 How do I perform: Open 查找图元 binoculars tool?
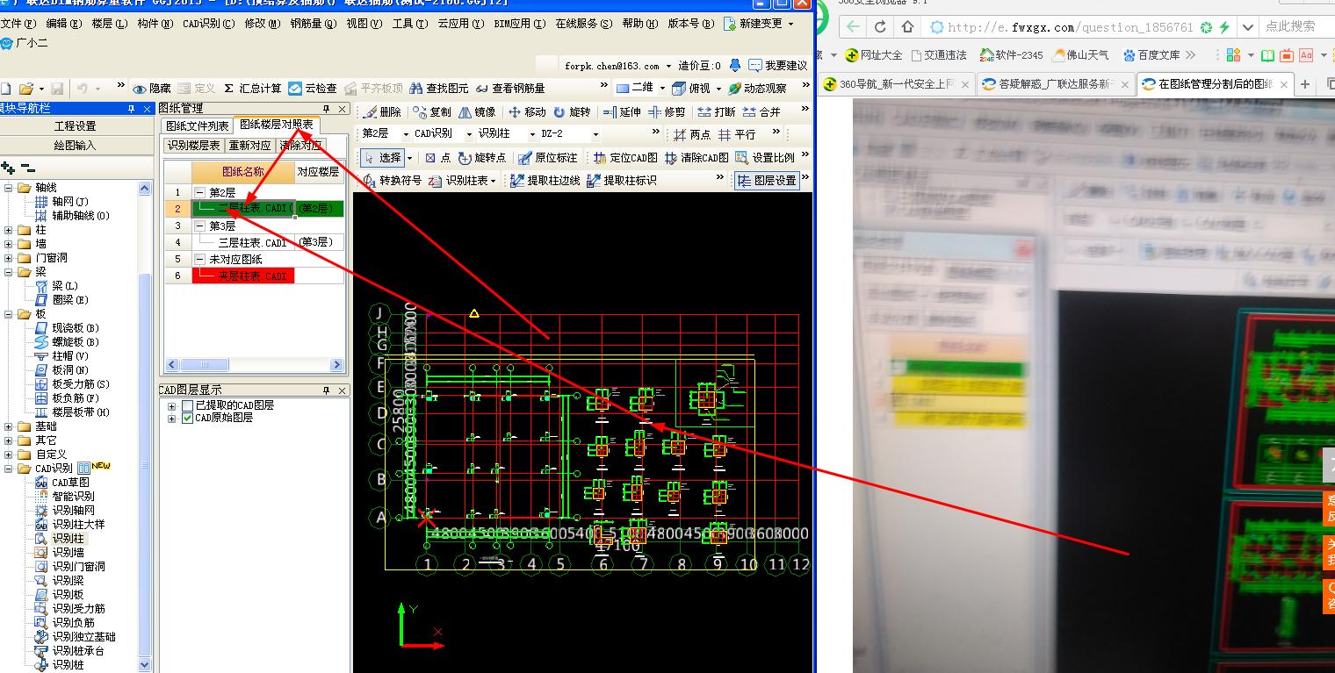pos(439,89)
